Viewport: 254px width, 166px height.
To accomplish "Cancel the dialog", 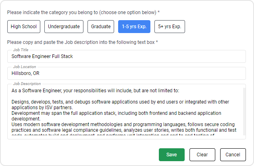I will (x=233, y=154).
